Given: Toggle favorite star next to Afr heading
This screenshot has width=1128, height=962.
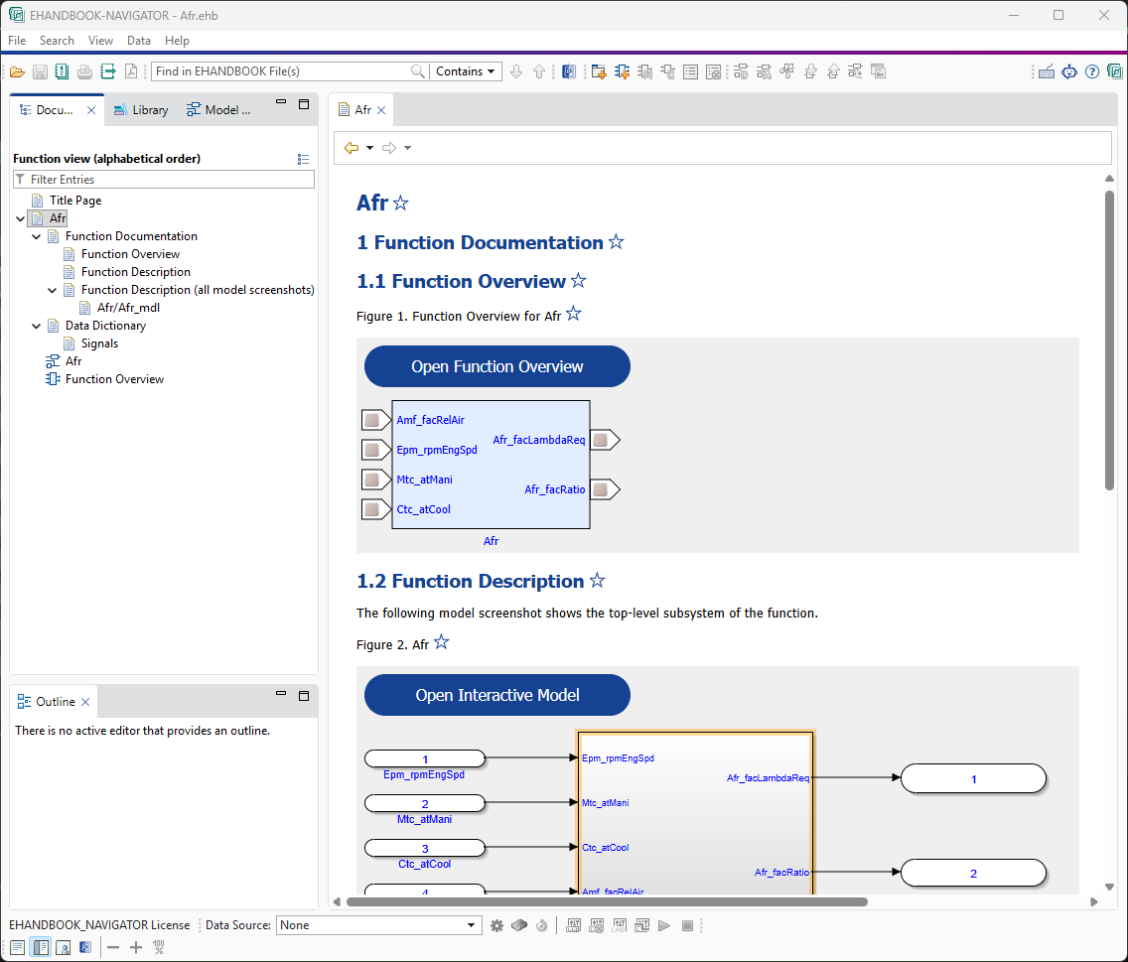Looking at the screenshot, I should (x=401, y=203).
